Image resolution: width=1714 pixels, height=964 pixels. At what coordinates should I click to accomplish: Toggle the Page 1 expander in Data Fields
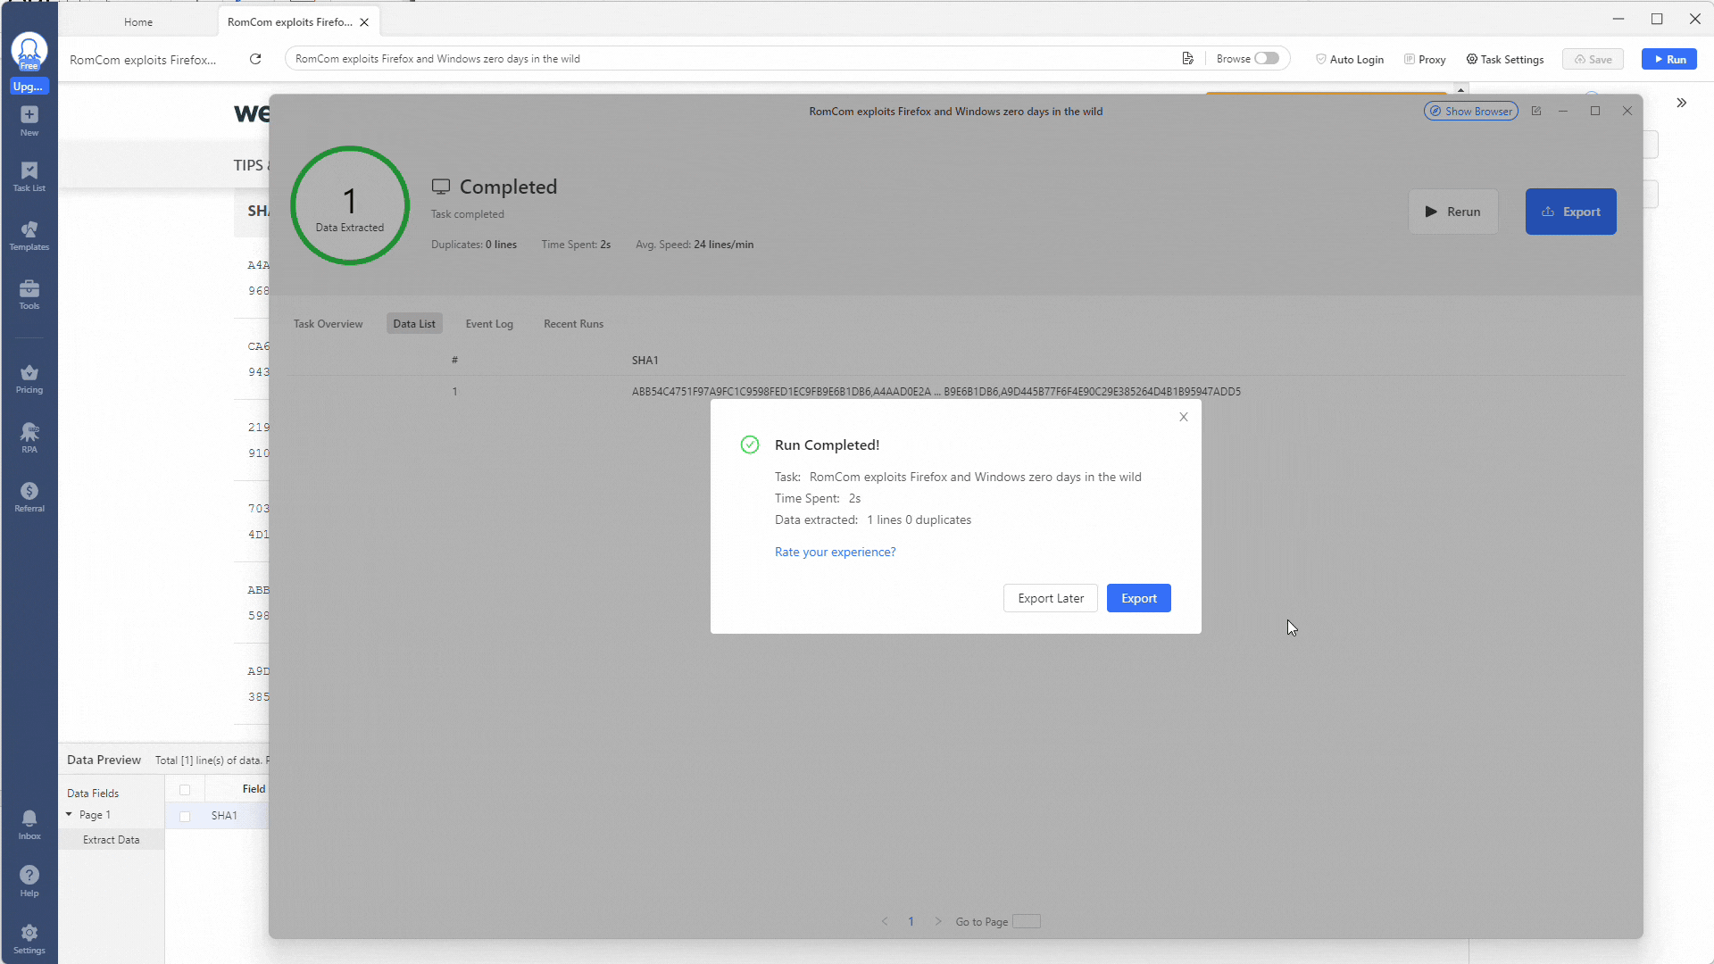68,815
